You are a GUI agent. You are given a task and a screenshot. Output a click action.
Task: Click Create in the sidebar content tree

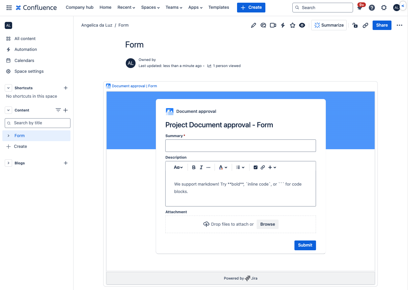point(21,147)
